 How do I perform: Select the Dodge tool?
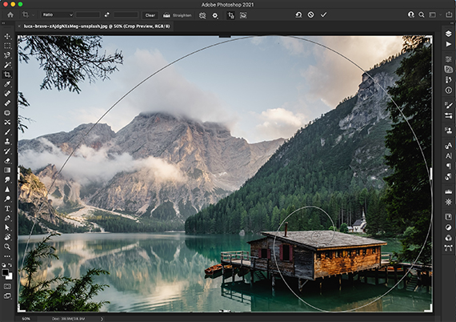click(x=7, y=199)
